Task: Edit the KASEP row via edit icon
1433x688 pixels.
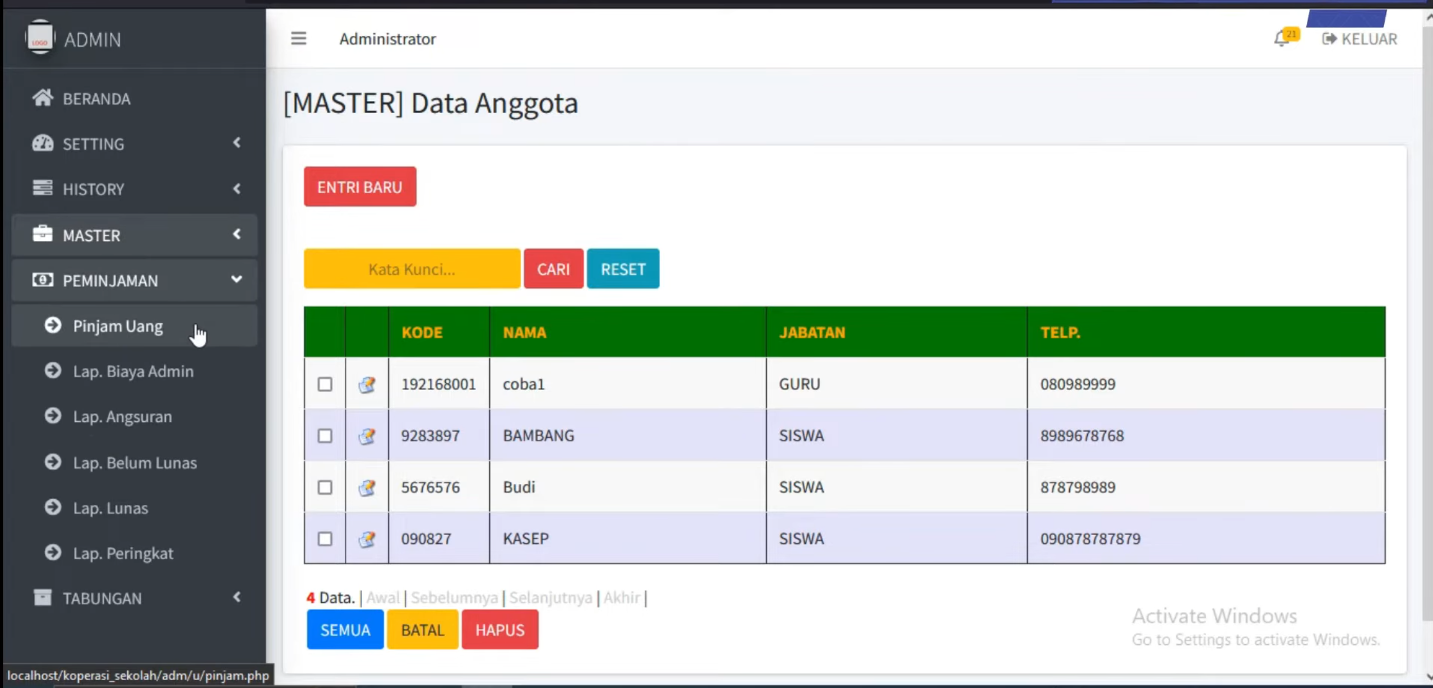Action: 367,539
